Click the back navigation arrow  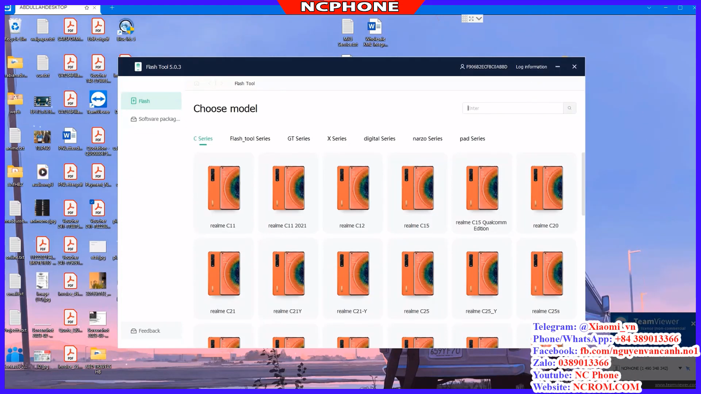(x=209, y=83)
